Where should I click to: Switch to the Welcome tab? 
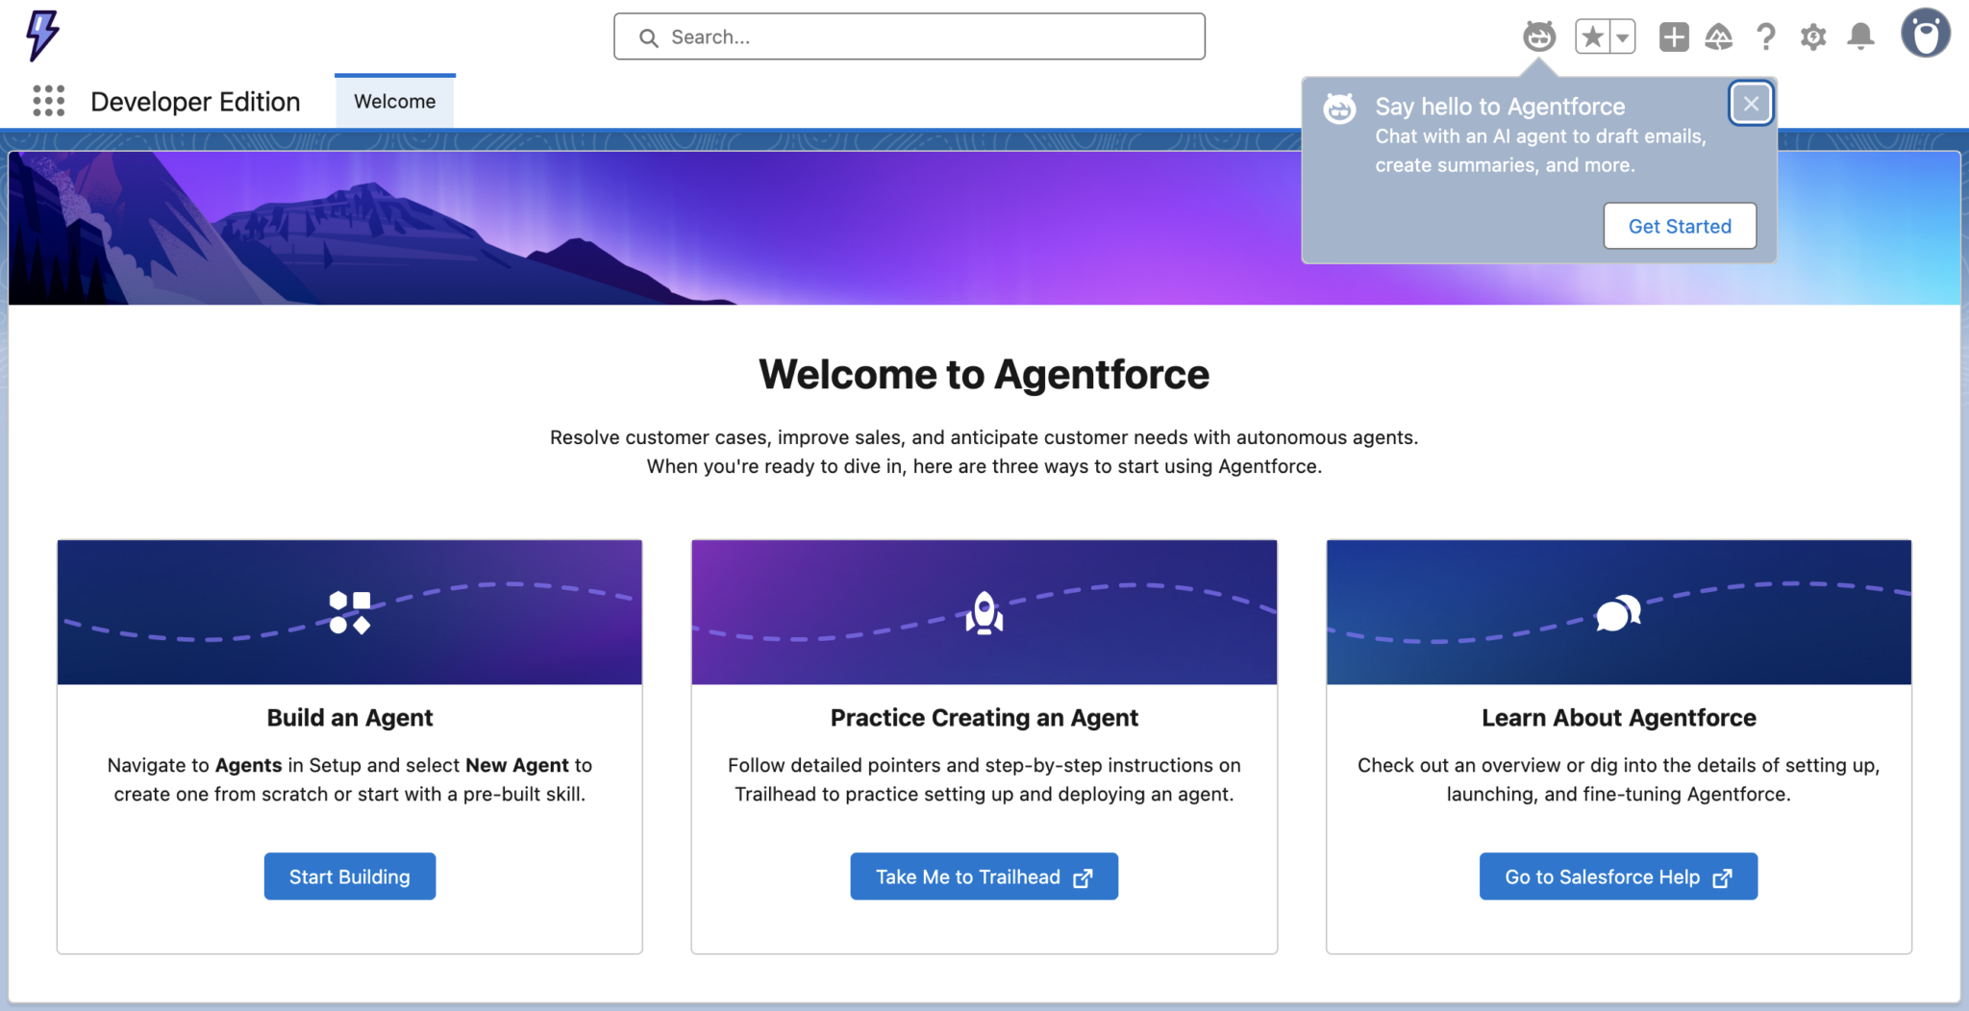point(394,101)
